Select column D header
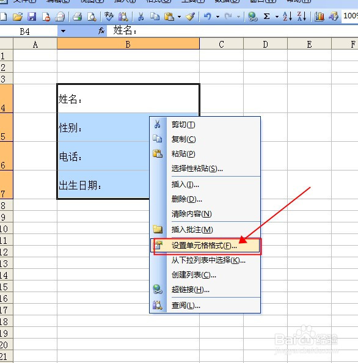This screenshot has width=358, height=363. tap(265, 44)
